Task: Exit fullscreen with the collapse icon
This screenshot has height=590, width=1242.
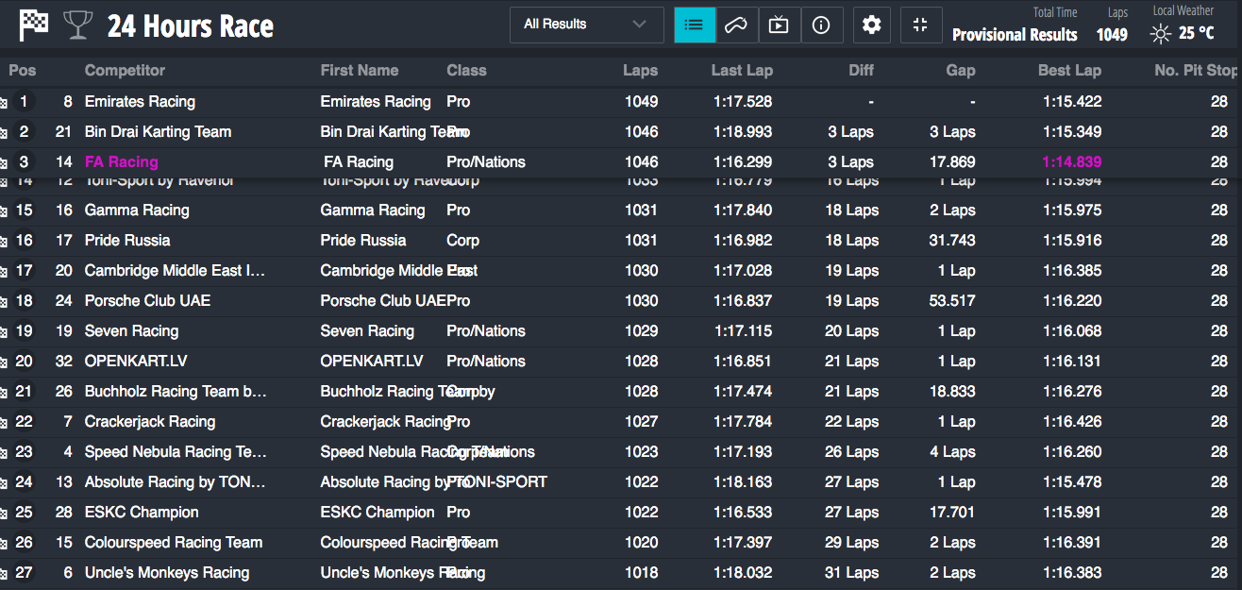Action: 920,25
